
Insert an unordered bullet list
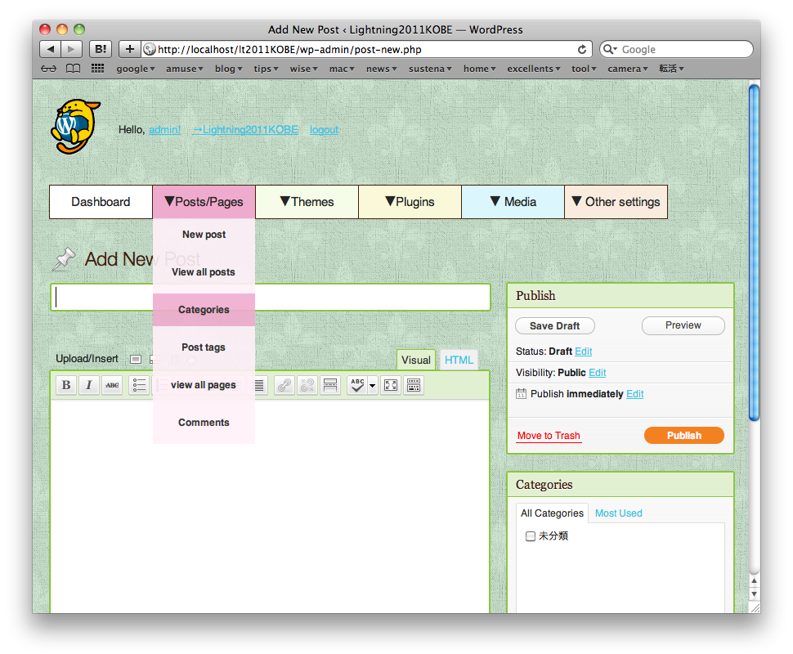tap(139, 385)
